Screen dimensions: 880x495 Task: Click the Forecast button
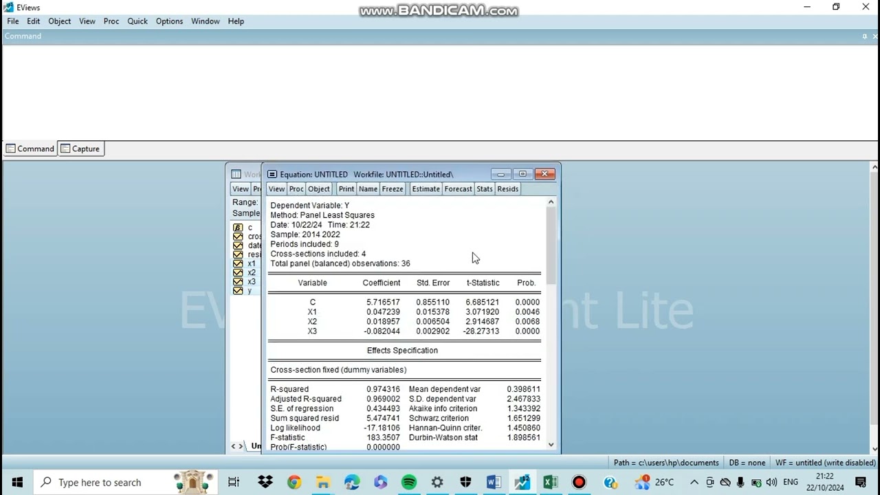coord(459,189)
